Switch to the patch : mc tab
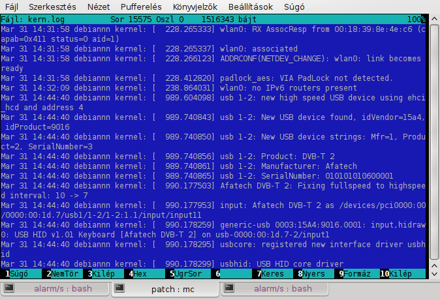This screenshot has width=440, height=300. [x=165, y=289]
